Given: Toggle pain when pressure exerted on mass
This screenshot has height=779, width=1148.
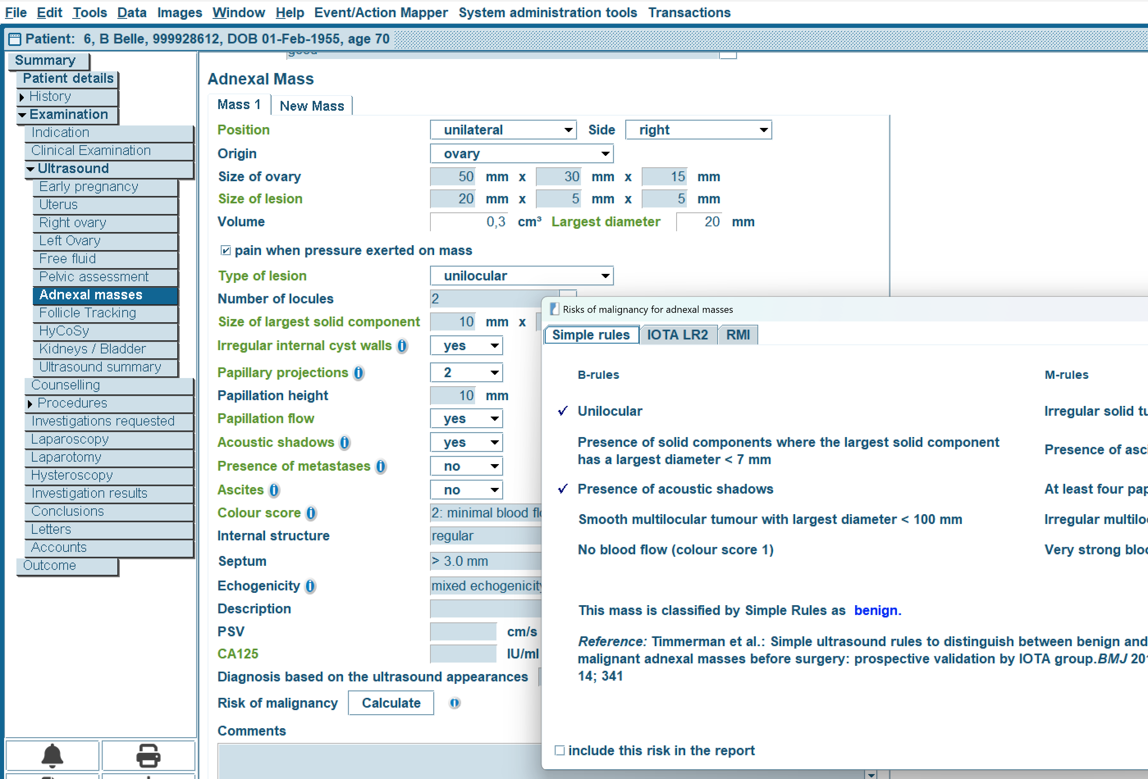Looking at the screenshot, I should pos(226,250).
